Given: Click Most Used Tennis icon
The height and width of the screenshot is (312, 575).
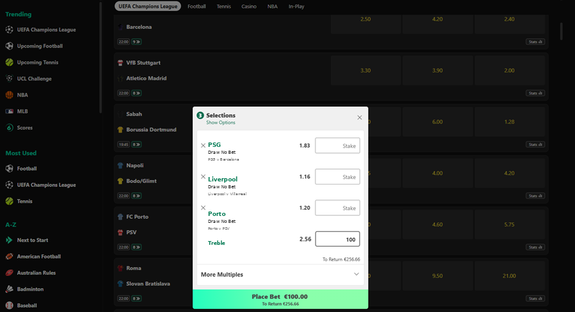Looking at the screenshot, I should 9,201.
